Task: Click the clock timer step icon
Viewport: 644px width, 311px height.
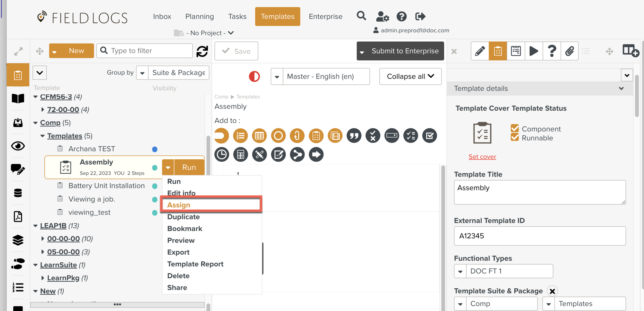Action: pyautogui.click(x=222, y=155)
